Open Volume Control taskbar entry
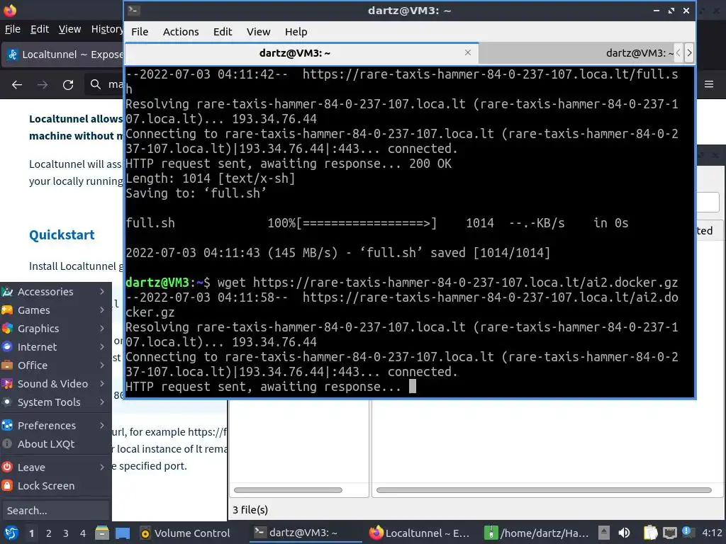The image size is (726, 544). coord(185,533)
